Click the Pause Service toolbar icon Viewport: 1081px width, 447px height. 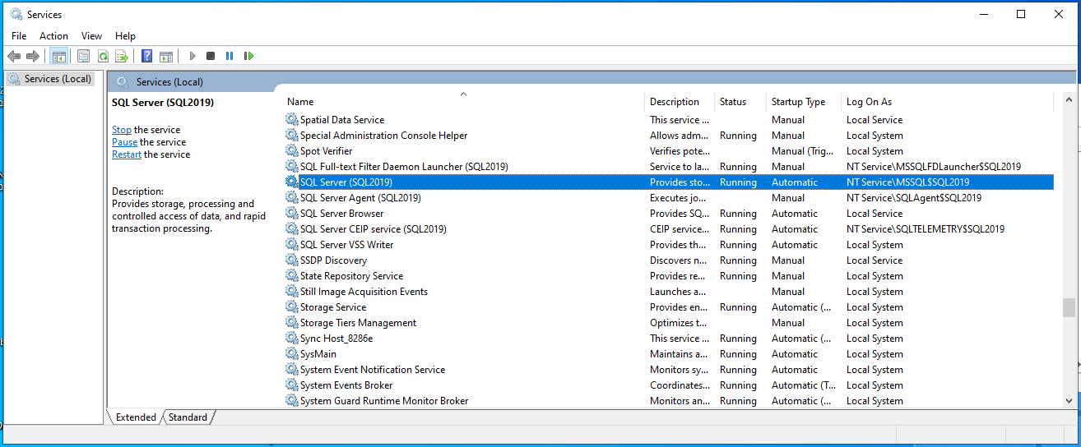coord(230,56)
